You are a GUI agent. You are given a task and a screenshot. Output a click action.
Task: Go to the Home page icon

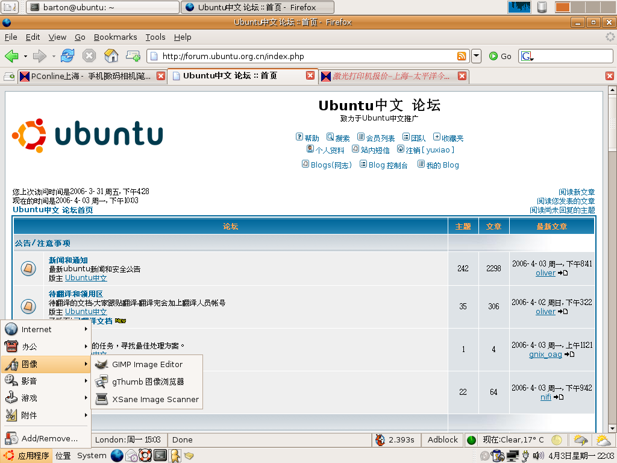tap(111, 56)
